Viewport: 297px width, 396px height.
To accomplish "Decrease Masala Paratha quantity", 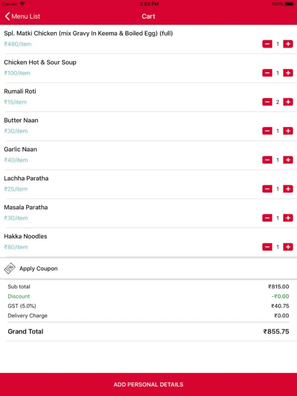I will click(267, 218).
